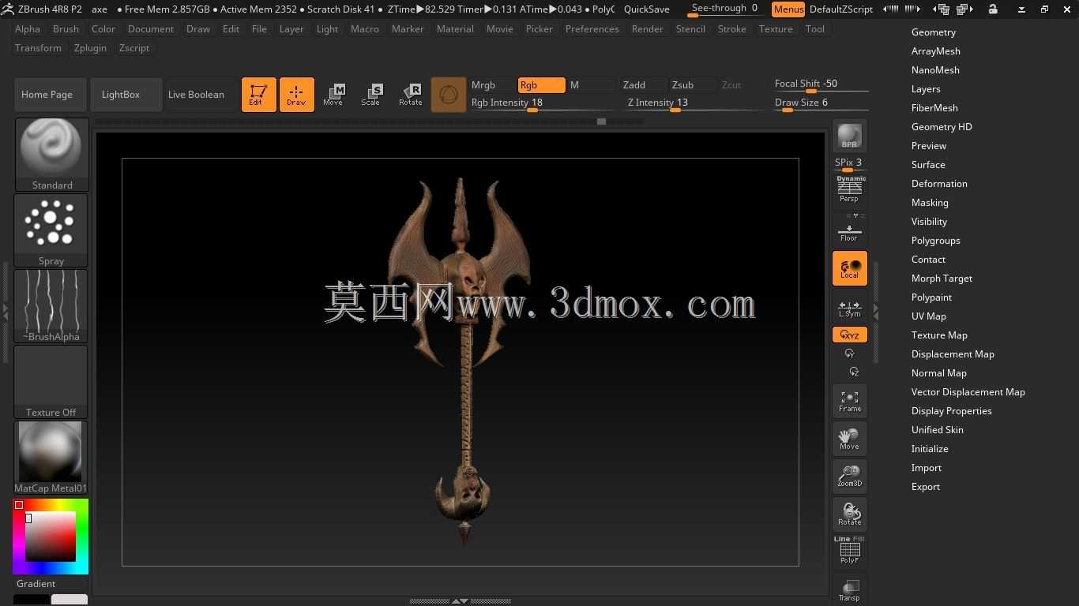Activate the Draw mode button
This screenshot has width=1079, height=606.
[x=297, y=95]
